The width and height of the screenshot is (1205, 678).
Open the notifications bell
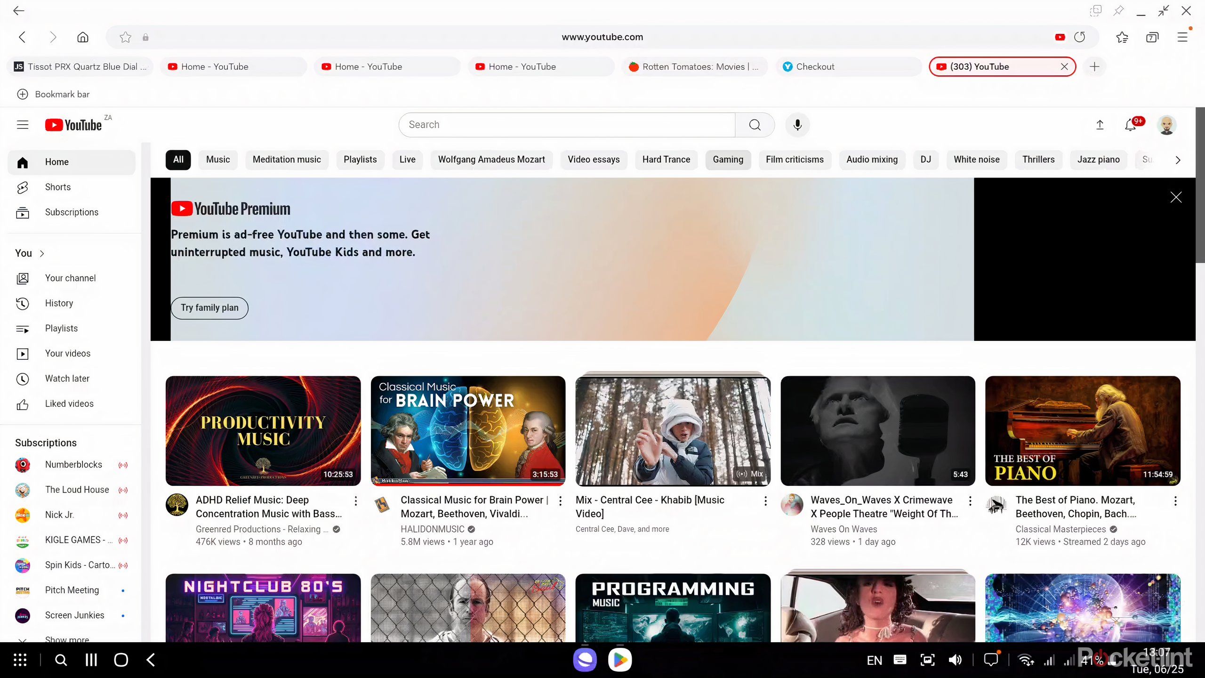(1131, 125)
